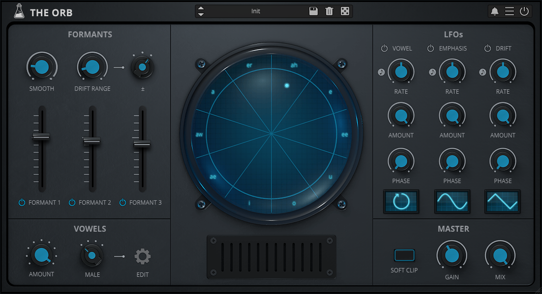Delete the preset with the trash icon
Screen dimensions: 542x294
click(x=329, y=11)
